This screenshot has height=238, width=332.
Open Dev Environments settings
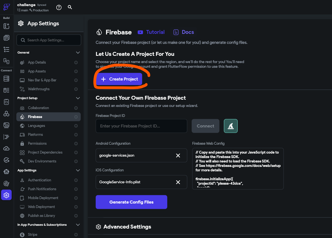tap(49, 161)
